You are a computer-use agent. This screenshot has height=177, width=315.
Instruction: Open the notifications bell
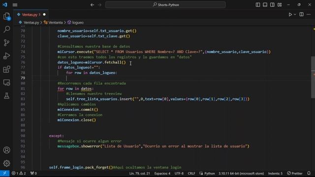pos(309,173)
